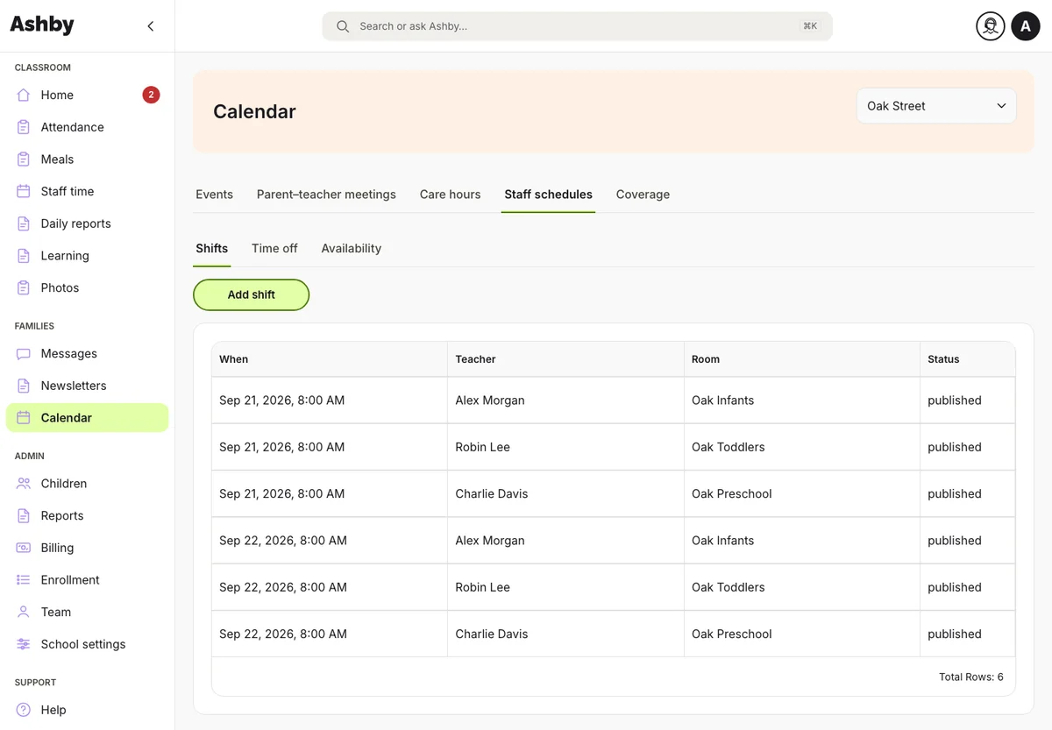Open Help in the Support section

coord(87,710)
